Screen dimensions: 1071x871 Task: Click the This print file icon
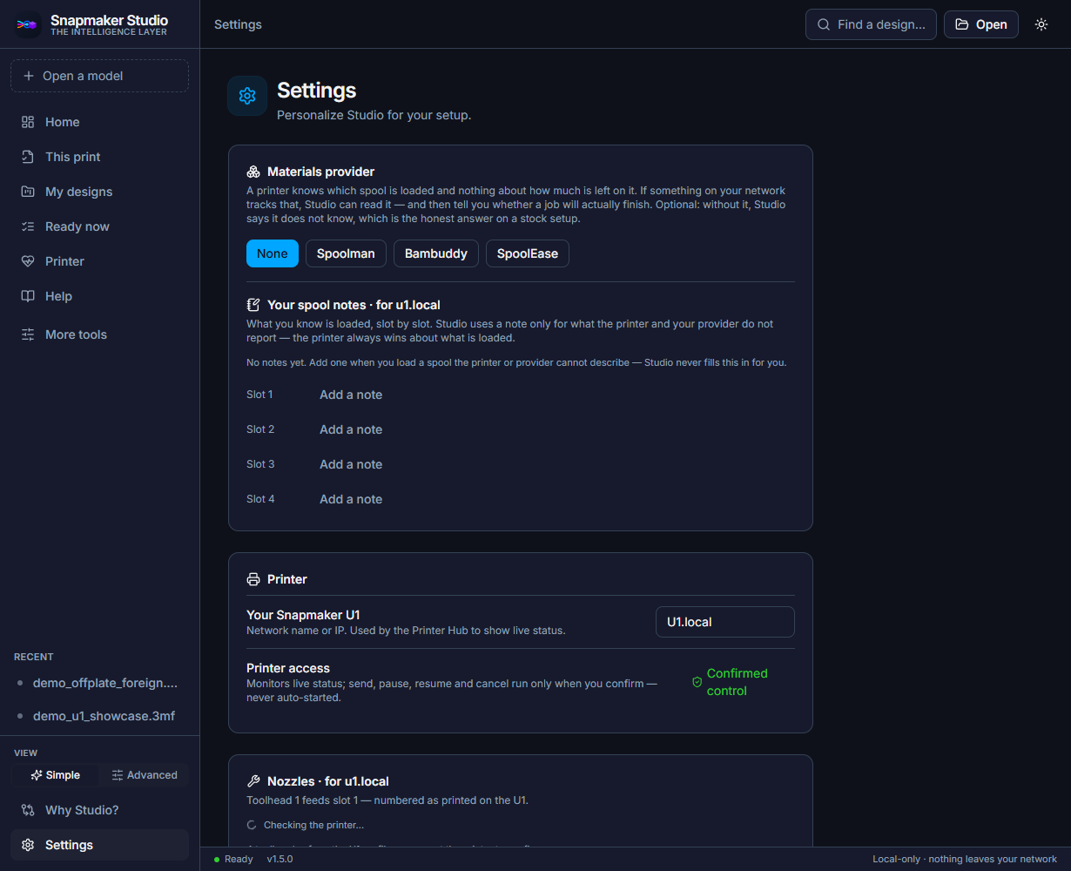28,157
